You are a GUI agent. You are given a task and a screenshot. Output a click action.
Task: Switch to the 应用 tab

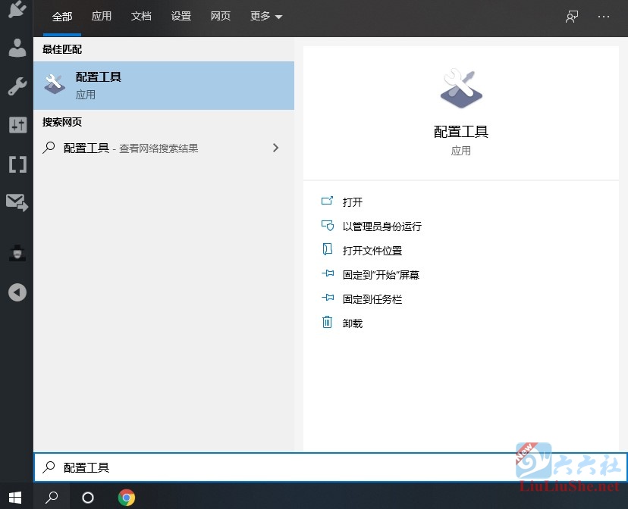pos(102,17)
